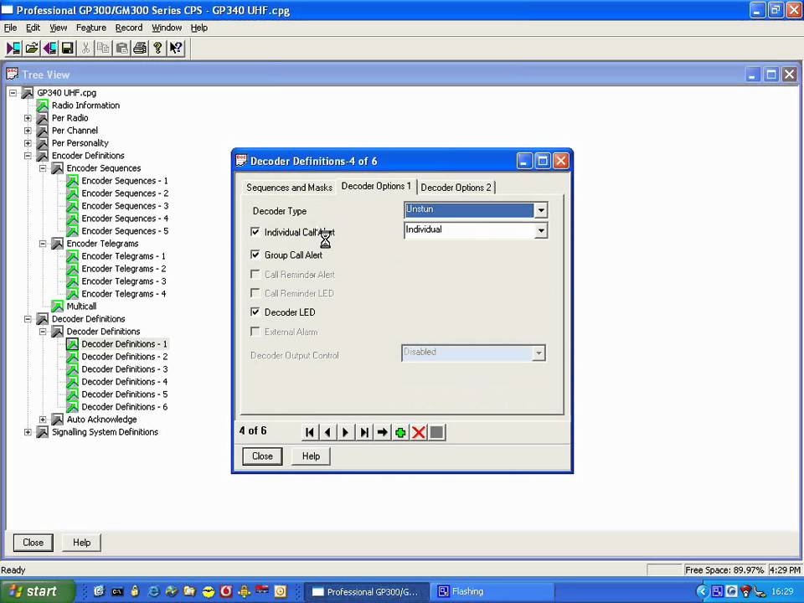Click the taskbar clock showing 16:29

click(x=782, y=591)
